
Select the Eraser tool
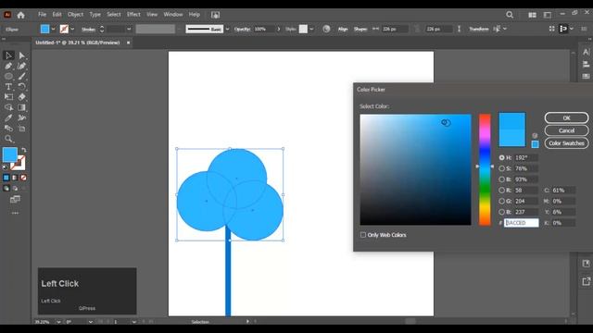tap(22, 97)
